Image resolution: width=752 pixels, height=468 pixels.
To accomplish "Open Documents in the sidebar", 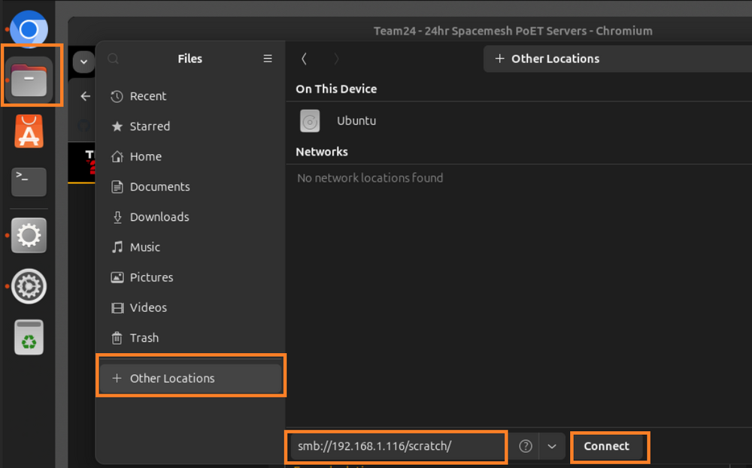I will point(191,187).
